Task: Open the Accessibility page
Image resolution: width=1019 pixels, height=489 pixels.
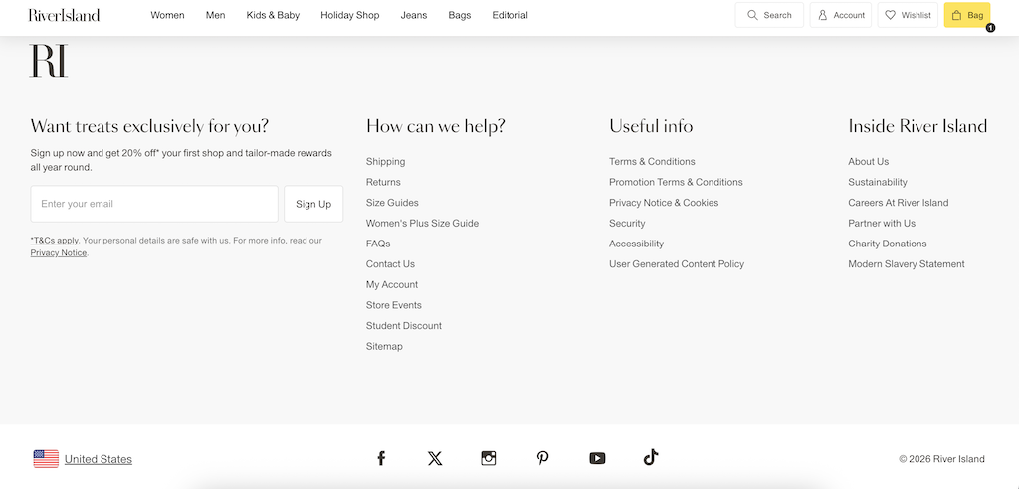Action: [636, 244]
